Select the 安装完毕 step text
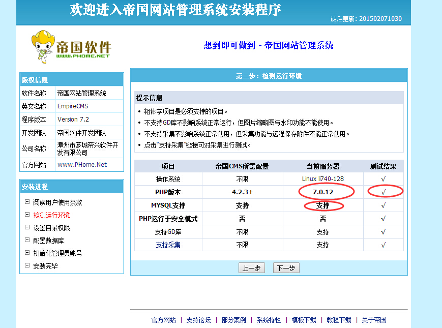 (x=45, y=266)
